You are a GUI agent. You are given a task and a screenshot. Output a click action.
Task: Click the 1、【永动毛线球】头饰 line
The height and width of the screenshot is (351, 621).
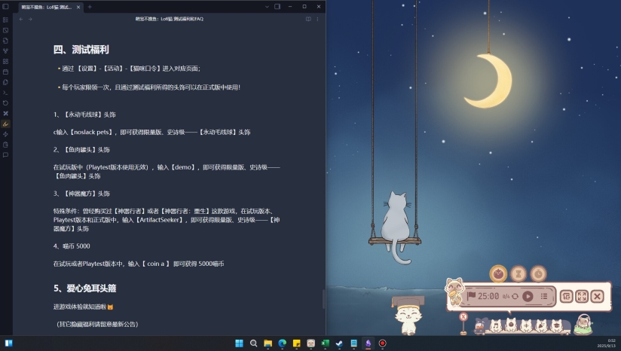tap(84, 114)
